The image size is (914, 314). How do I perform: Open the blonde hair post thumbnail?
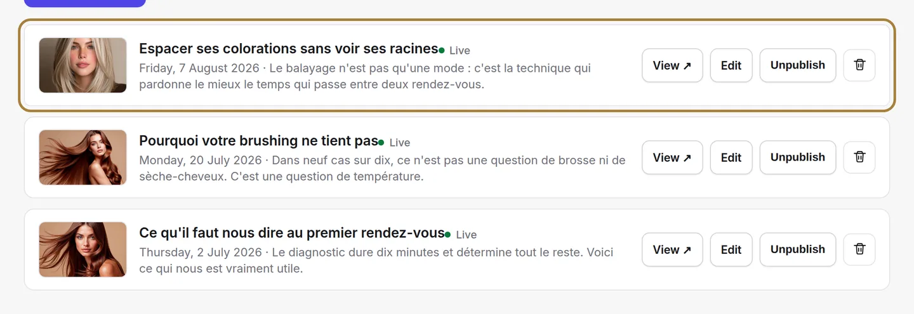[83, 65]
